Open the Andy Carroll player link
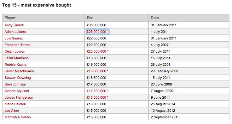 pos(14,25)
